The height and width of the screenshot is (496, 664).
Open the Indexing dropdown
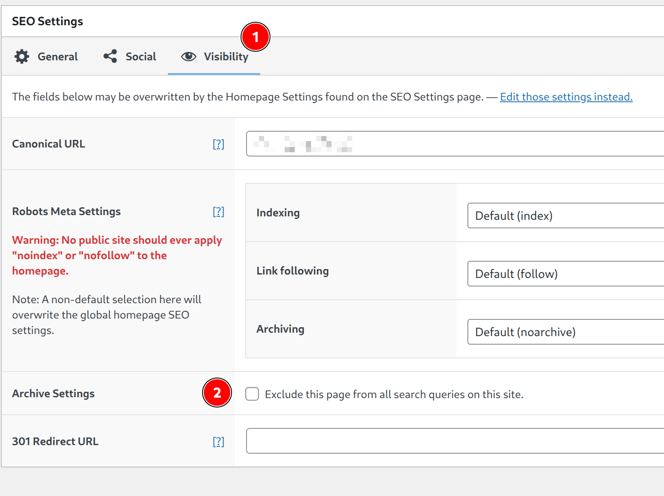point(565,216)
